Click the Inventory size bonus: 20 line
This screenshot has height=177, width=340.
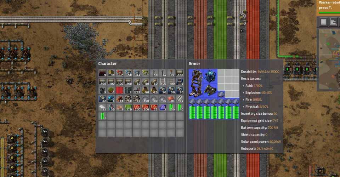[259, 114]
